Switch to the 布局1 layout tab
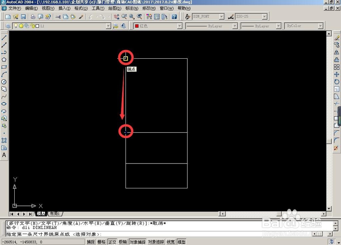Screen dimensions: 341x245 pos(55,214)
